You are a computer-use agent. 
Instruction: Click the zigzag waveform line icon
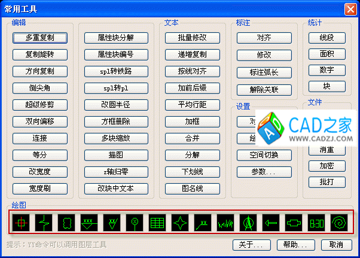coord(225,223)
